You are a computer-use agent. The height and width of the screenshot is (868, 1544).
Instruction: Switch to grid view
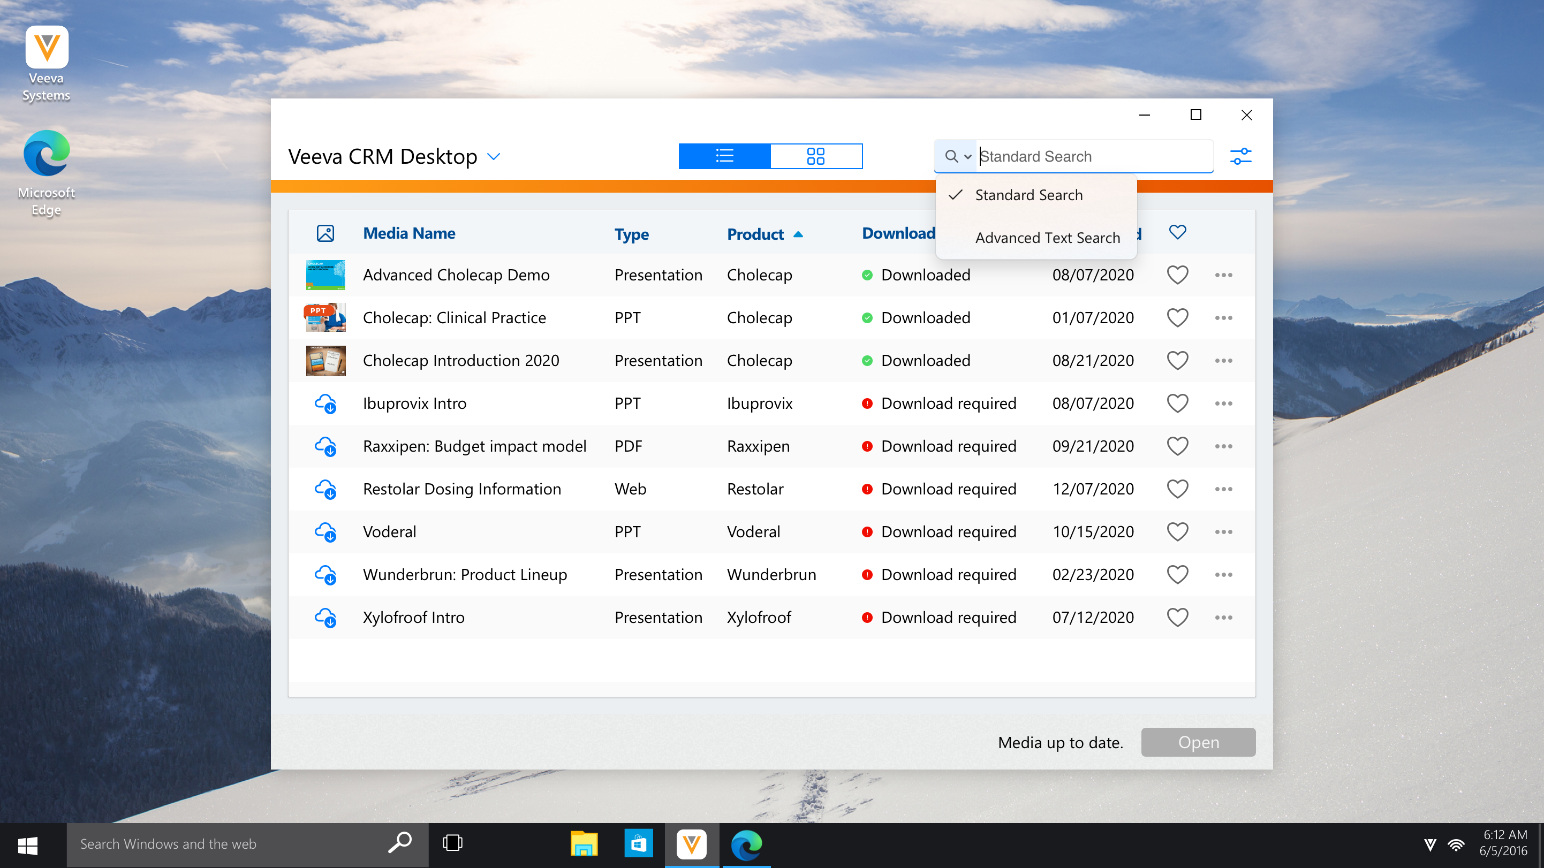815,156
